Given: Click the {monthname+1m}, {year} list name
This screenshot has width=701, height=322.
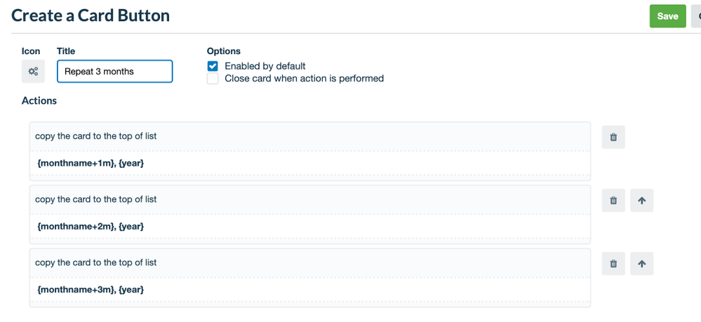Looking at the screenshot, I should tap(91, 163).
